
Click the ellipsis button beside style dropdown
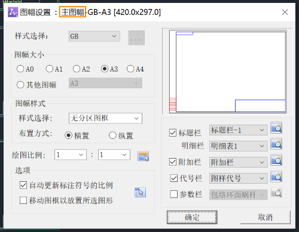pyautogui.click(x=136, y=38)
